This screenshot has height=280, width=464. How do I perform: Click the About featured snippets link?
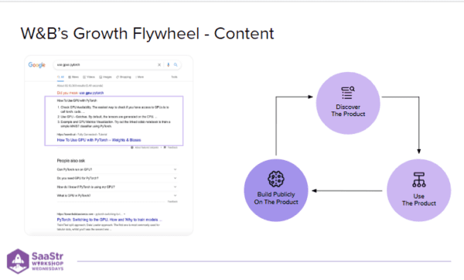pyautogui.click(x=145, y=148)
